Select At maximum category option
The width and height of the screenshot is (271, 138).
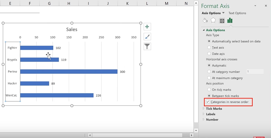pyautogui.click(x=209, y=78)
